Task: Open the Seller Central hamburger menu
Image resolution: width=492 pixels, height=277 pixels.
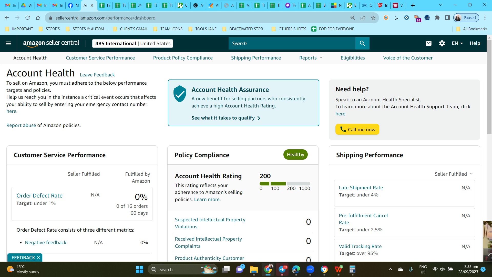Action: tap(8, 43)
